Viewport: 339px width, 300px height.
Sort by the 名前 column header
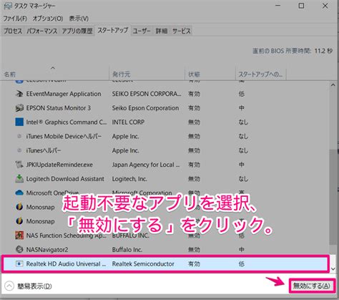pyautogui.click(x=55, y=74)
